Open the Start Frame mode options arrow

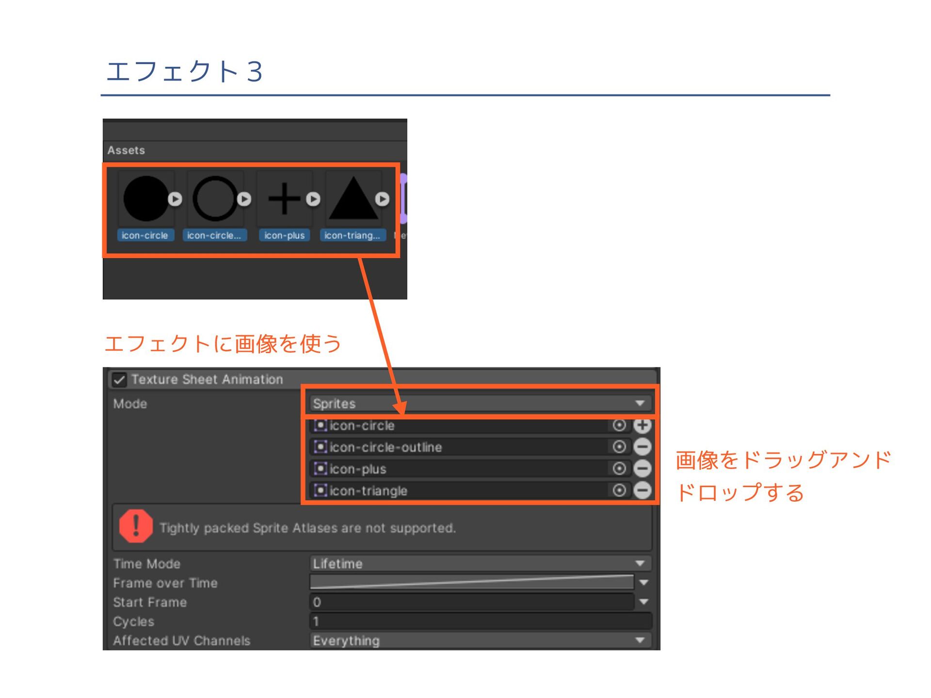[x=644, y=602]
